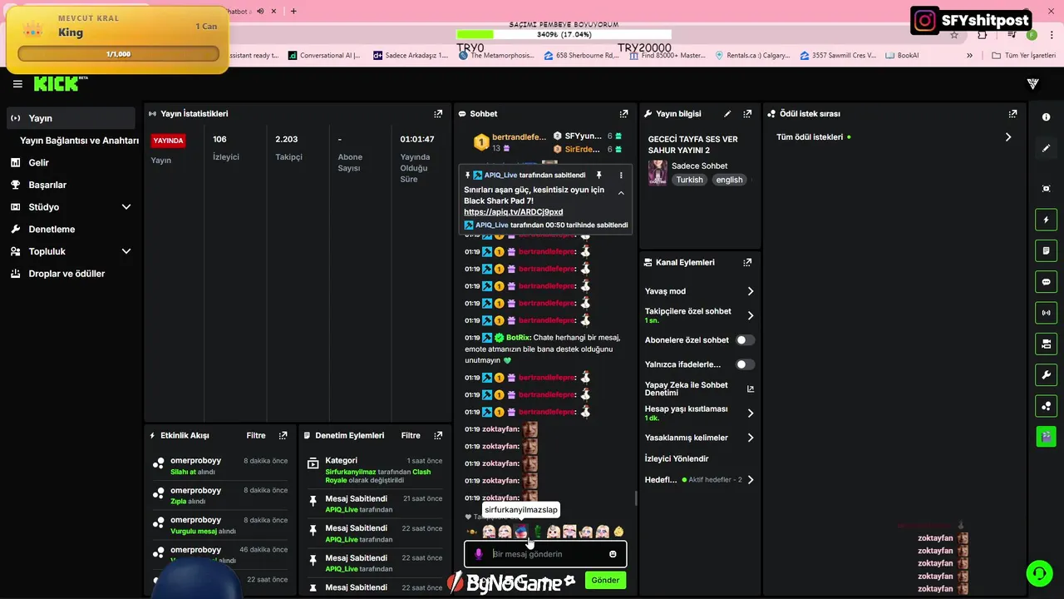The width and height of the screenshot is (1064, 599).
Task: Open the green support chat bubble
Action: pyautogui.click(x=1038, y=573)
